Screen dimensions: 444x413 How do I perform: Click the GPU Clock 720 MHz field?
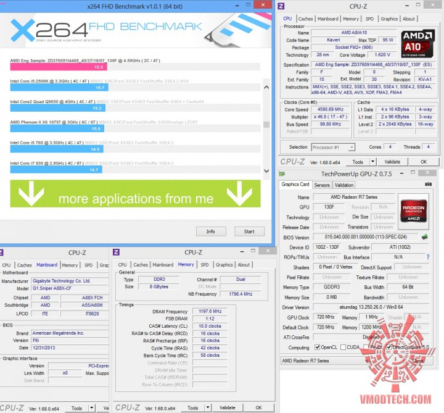pos(326,317)
